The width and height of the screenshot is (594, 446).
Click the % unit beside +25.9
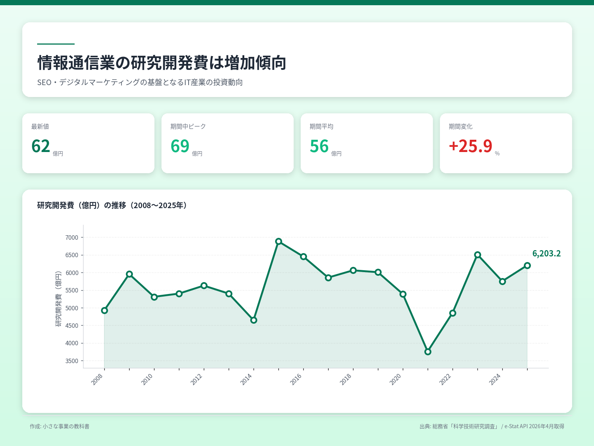[497, 153]
